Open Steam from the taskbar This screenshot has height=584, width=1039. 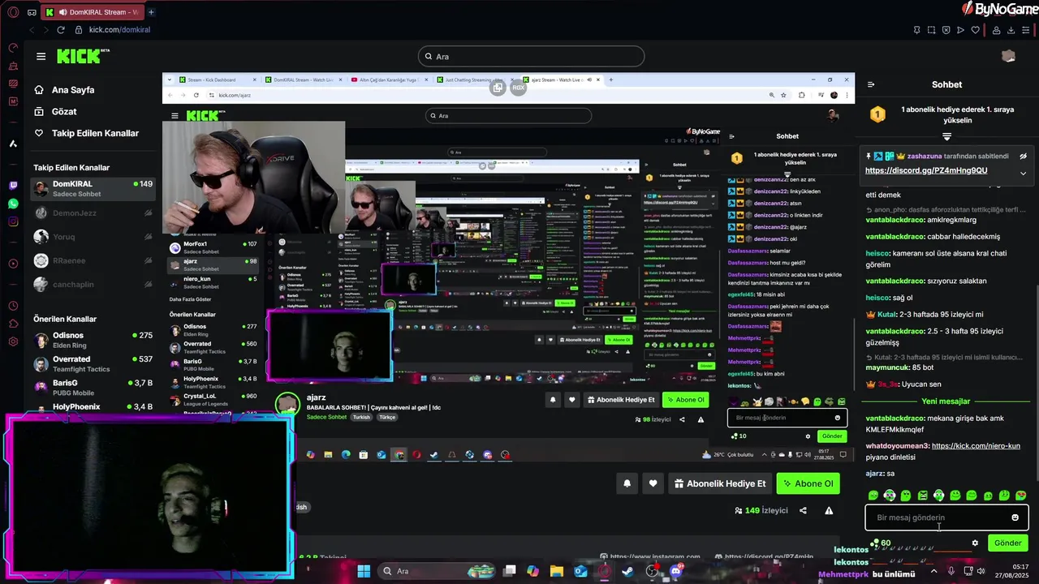[x=628, y=571]
